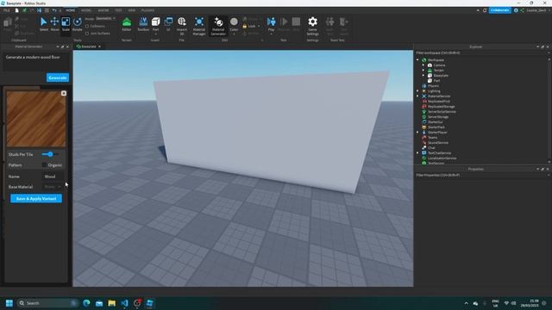The width and height of the screenshot is (552, 310).
Task: Open the UI insert tool
Action: pos(168,24)
